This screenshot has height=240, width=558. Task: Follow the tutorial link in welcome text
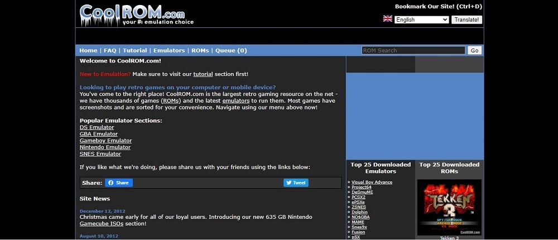pos(203,74)
